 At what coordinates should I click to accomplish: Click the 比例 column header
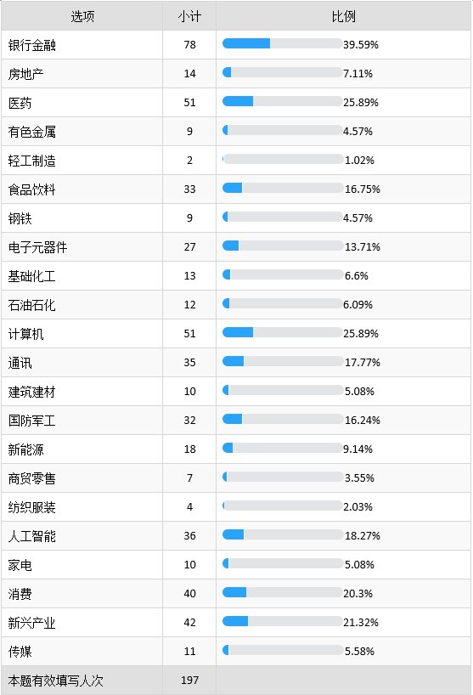(x=343, y=16)
